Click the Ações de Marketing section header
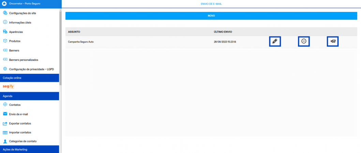The width and height of the screenshot is (361, 153). (x=29, y=149)
